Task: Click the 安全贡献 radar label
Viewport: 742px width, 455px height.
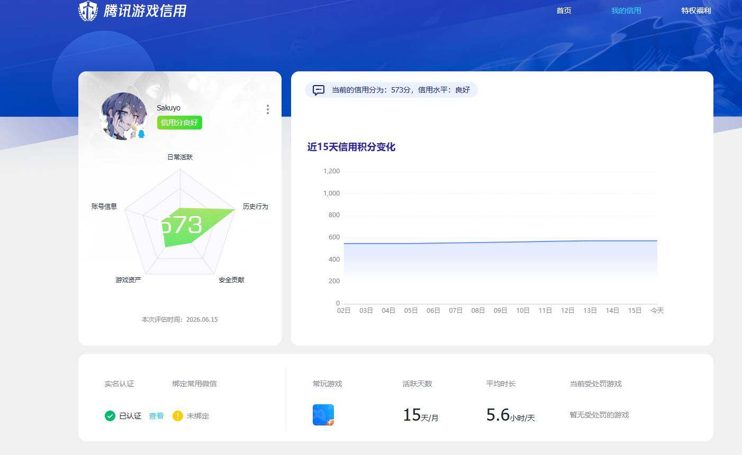Action: coord(232,280)
